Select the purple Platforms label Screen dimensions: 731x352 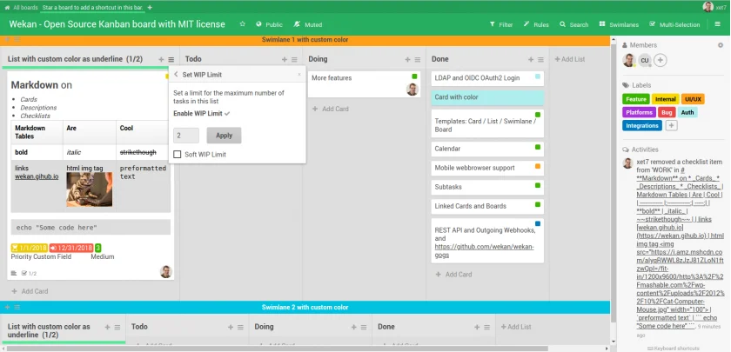click(x=639, y=112)
